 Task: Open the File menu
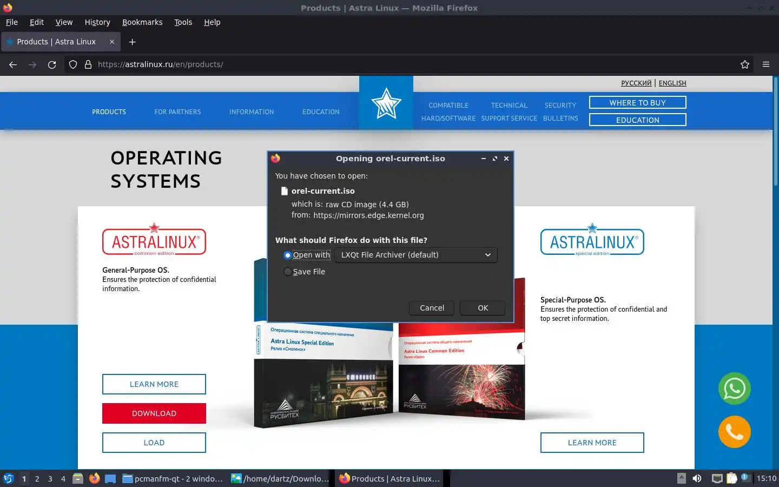(x=12, y=22)
